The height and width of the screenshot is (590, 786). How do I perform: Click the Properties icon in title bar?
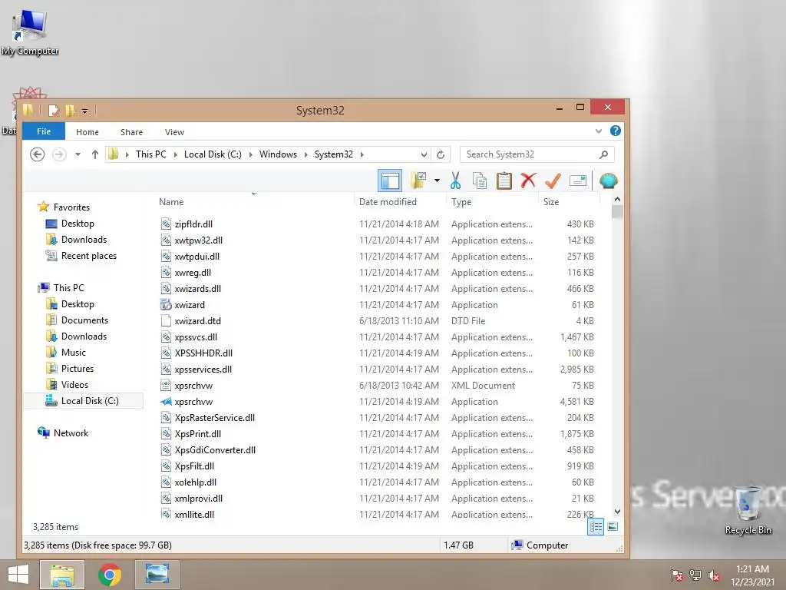(x=54, y=111)
